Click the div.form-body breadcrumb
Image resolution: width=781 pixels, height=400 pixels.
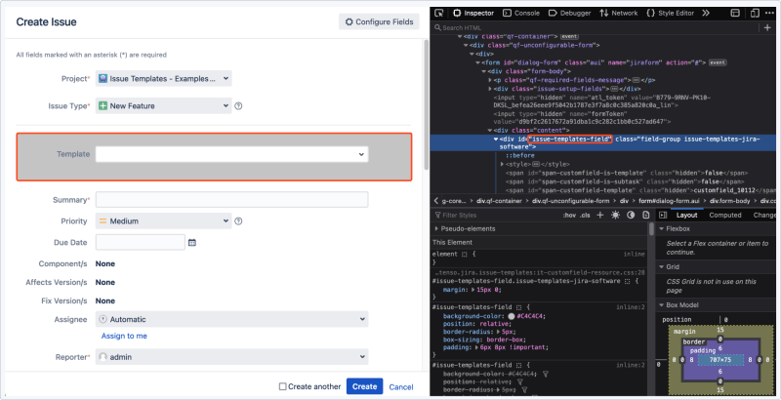(x=729, y=201)
